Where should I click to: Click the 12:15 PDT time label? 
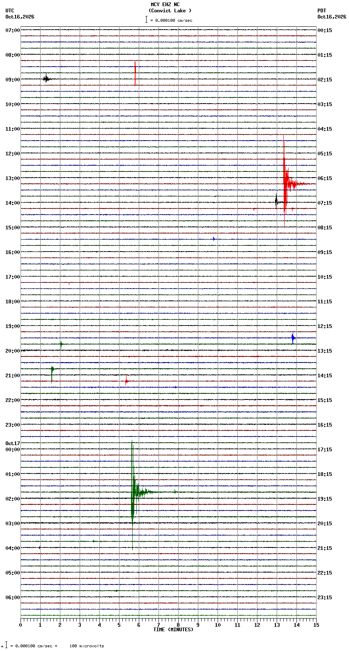coord(325,326)
